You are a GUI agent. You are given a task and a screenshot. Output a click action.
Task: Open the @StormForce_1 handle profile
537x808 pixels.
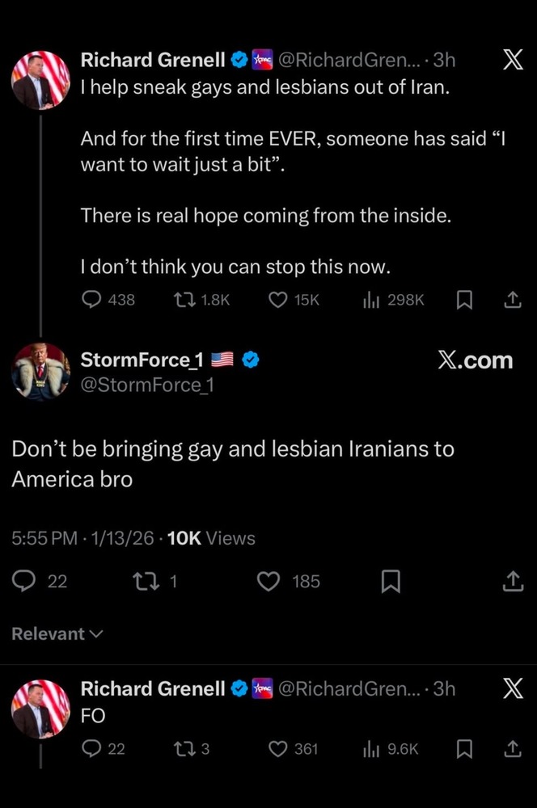click(x=147, y=385)
